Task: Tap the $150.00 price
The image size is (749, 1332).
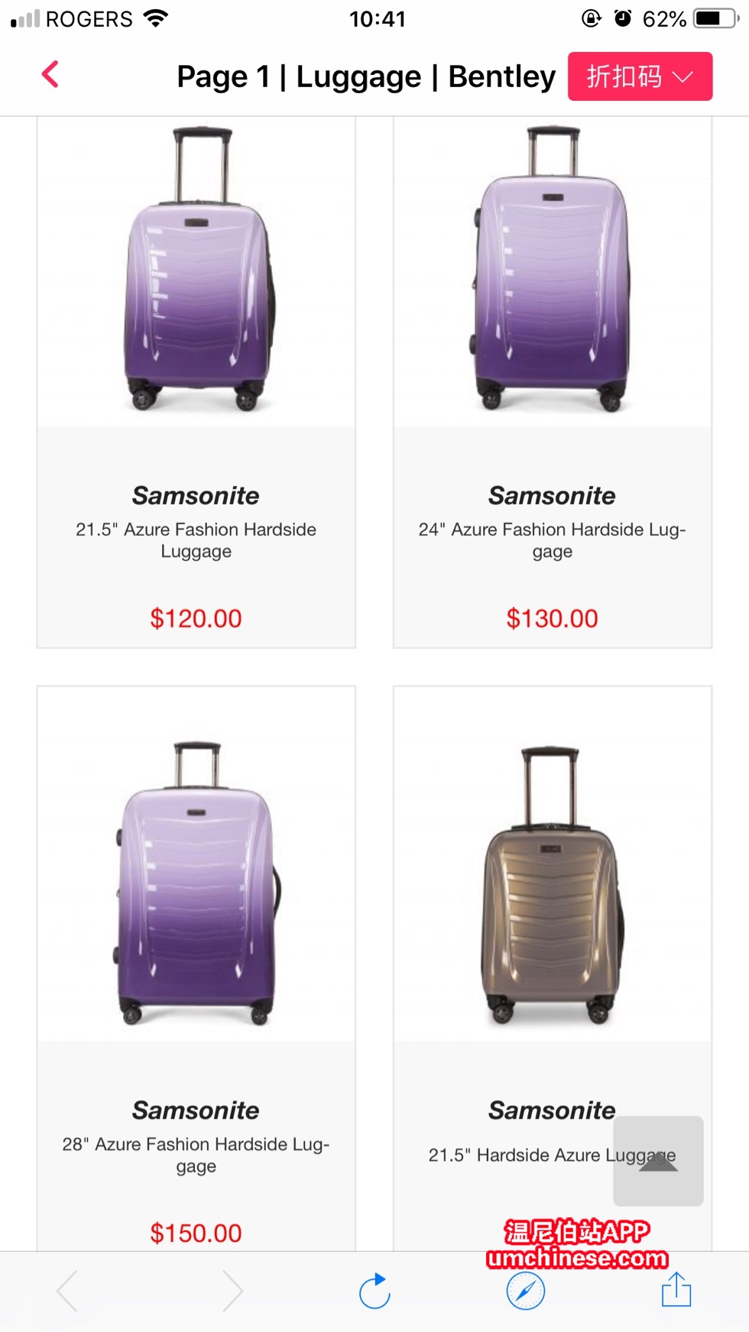Action: [x=196, y=1233]
